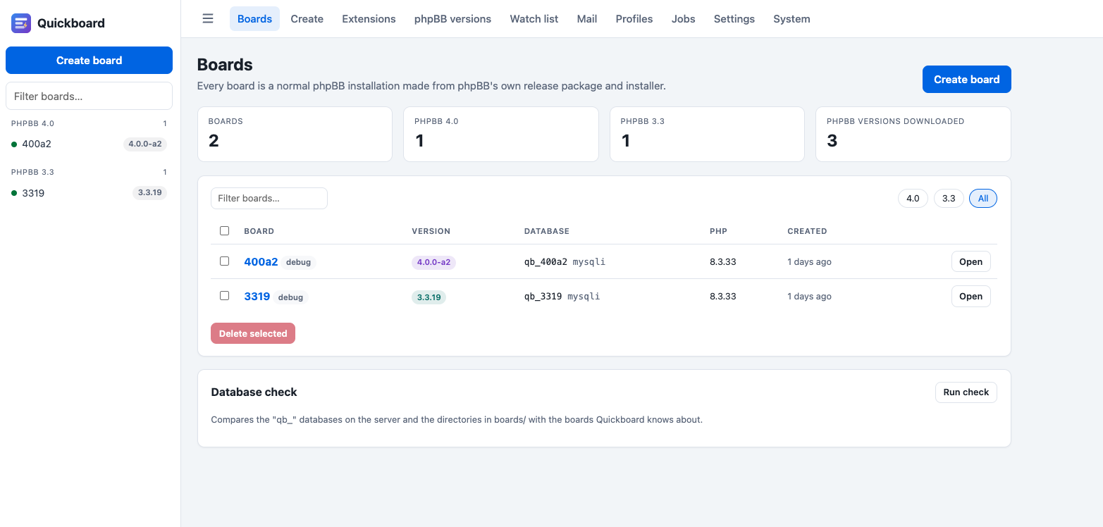The image size is (1103, 527).
Task: Click the DATABASE column header
Action: coord(547,231)
